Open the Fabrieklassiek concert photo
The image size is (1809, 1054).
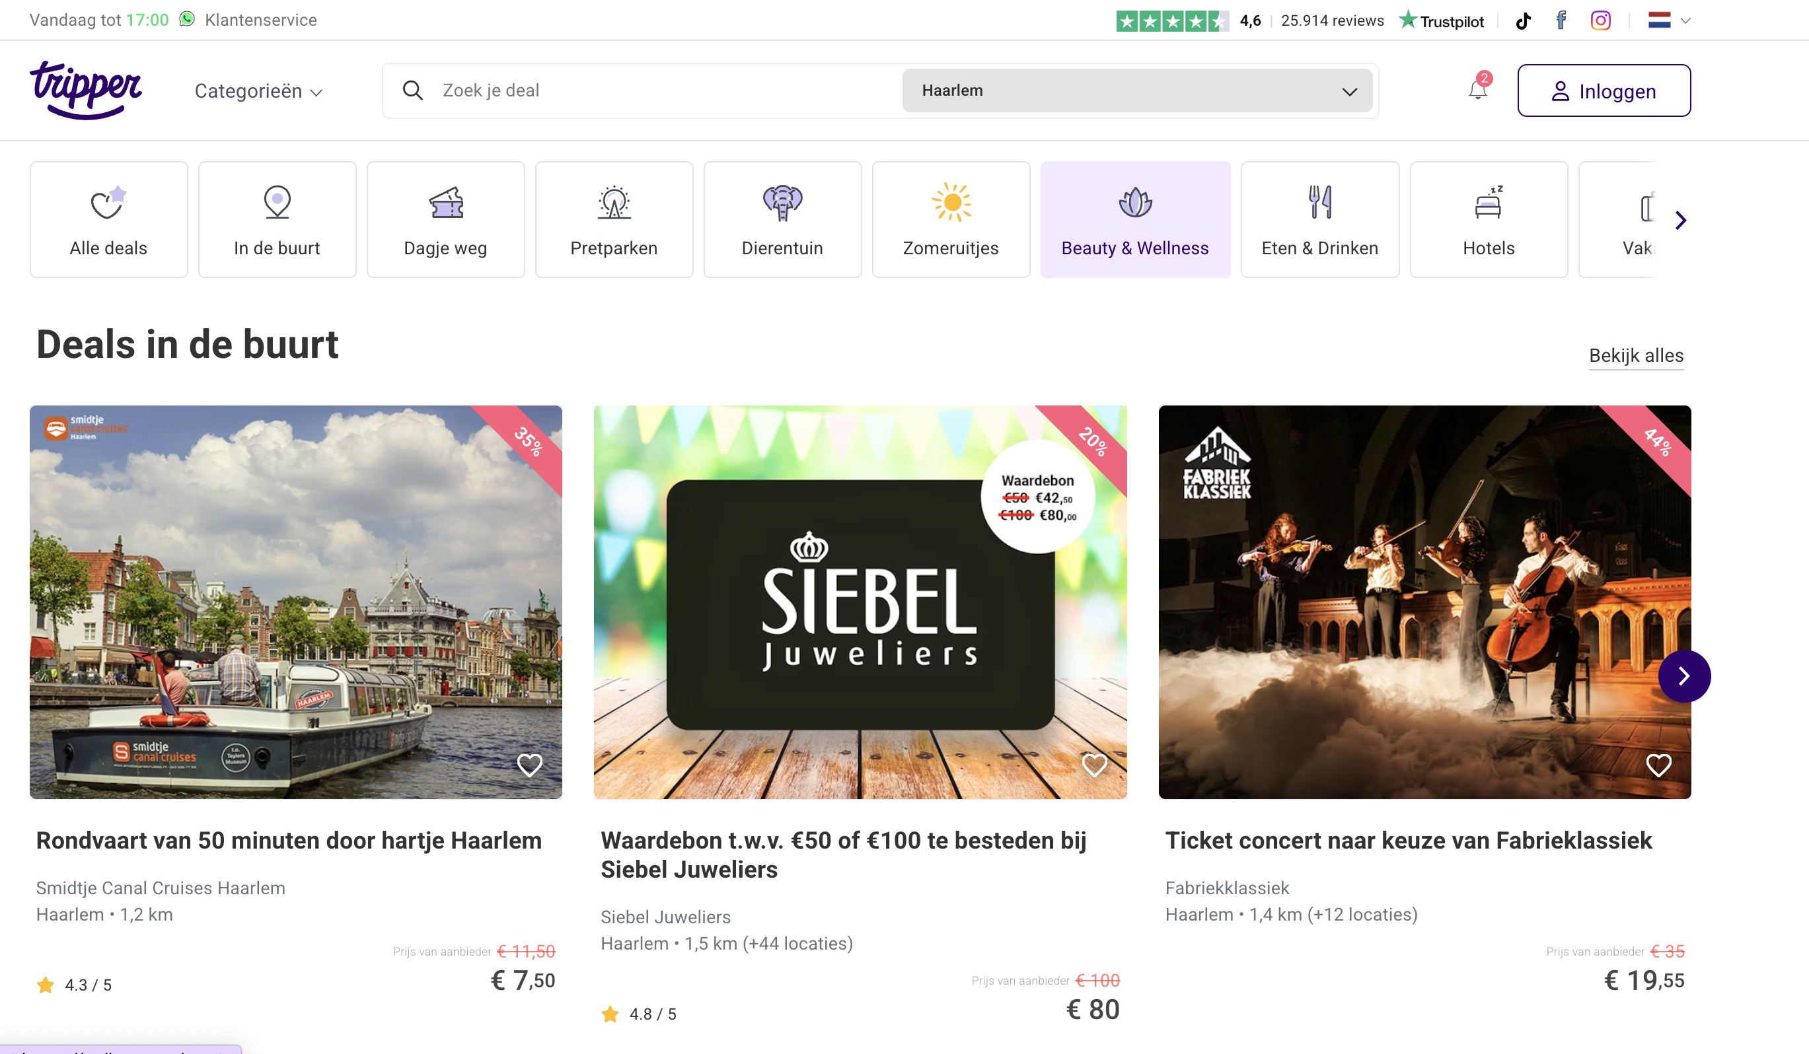click(x=1424, y=602)
